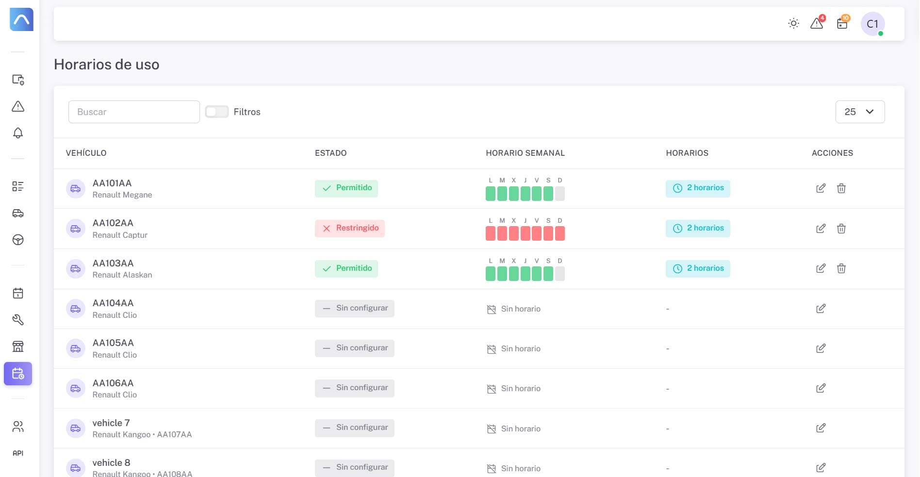
Task: Click Restringido status of AA102AA
Action: 350,229
